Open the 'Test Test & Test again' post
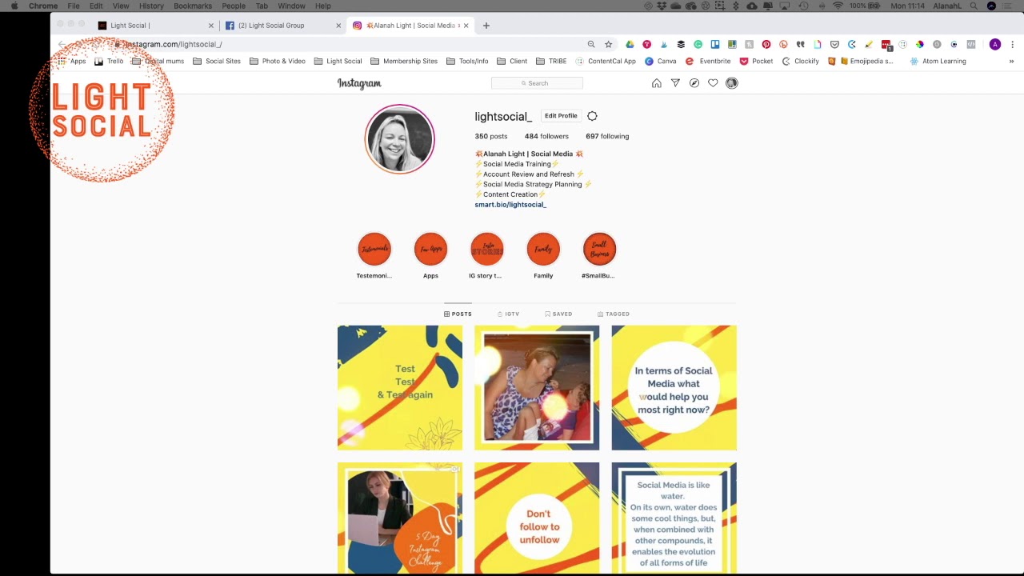The width and height of the screenshot is (1024, 576). (x=400, y=388)
